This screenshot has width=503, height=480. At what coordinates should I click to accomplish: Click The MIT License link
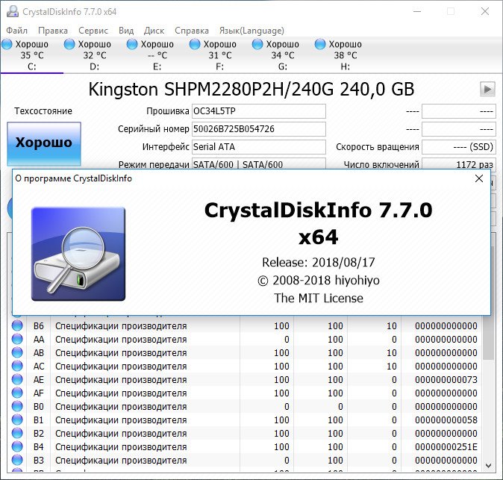point(318,299)
